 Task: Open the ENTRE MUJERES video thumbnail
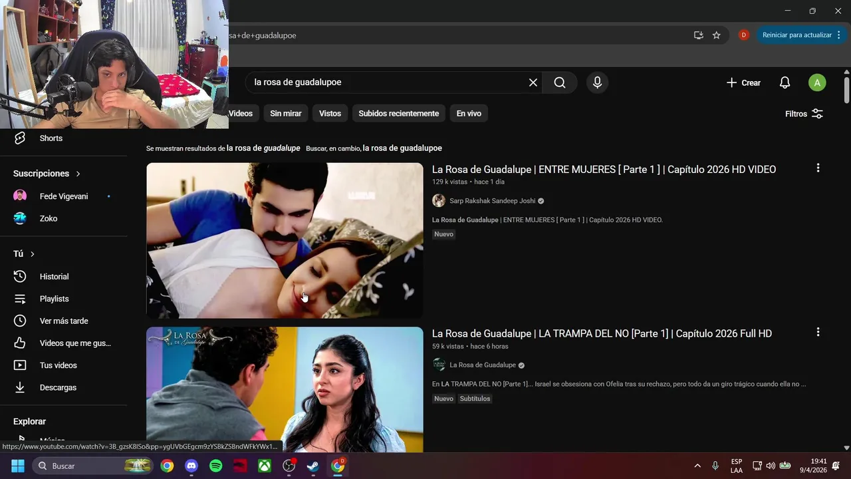click(x=285, y=240)
